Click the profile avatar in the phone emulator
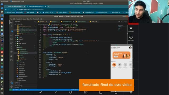169x95 pixels. click(x=130, y=48)
